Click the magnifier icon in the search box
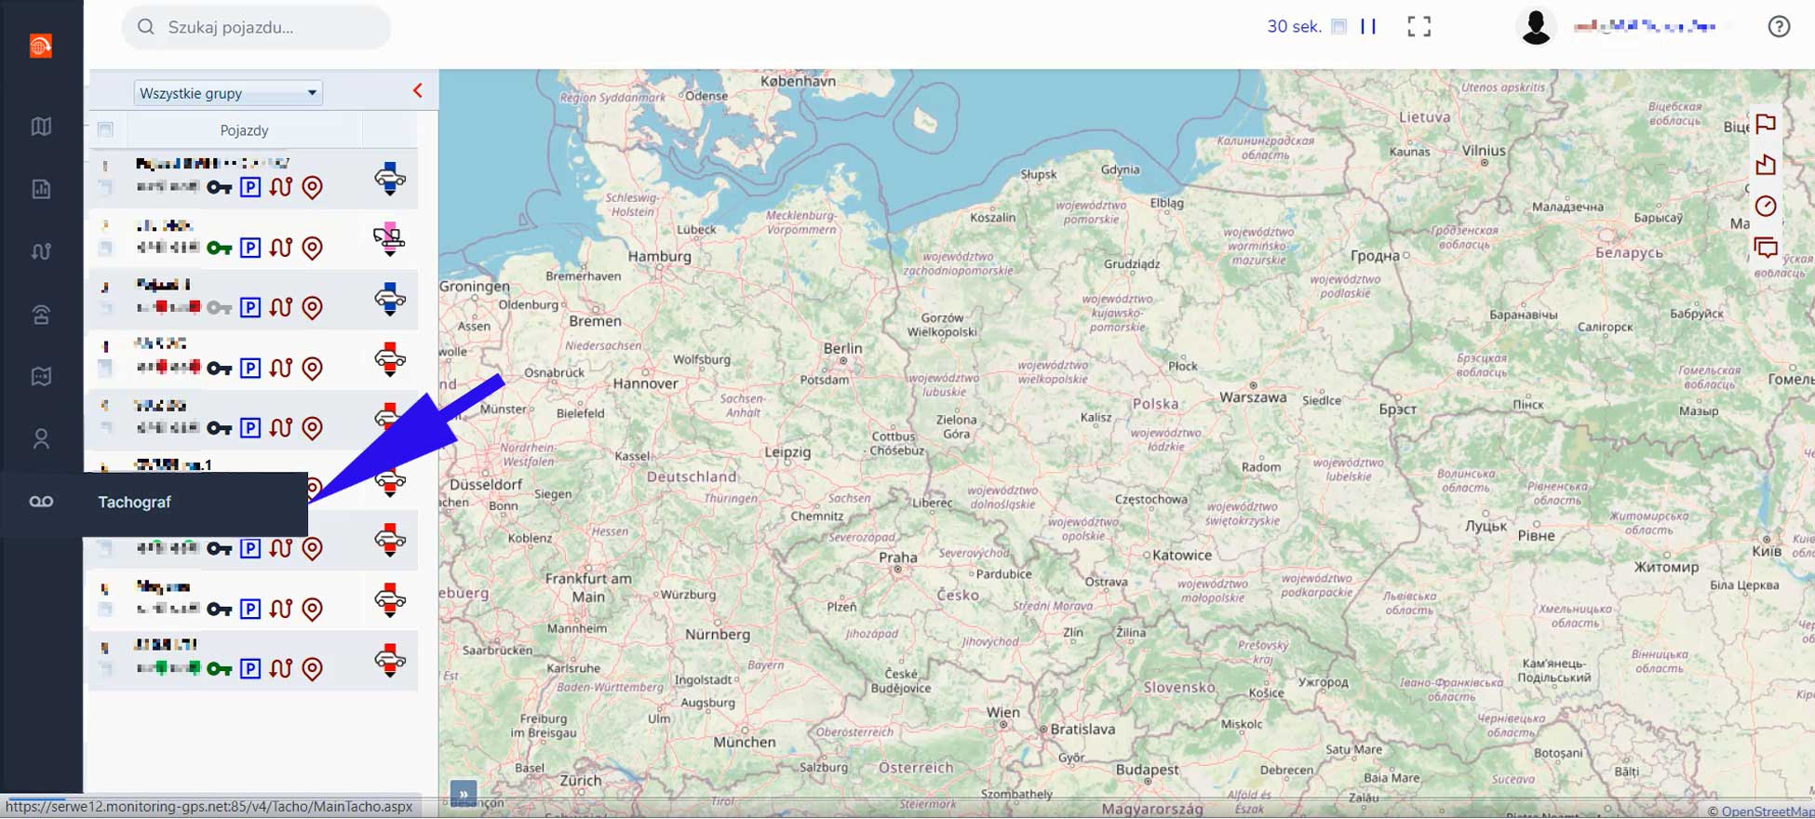1815x819 pixels. (146, 27)
